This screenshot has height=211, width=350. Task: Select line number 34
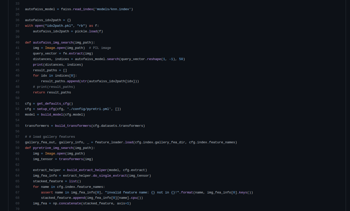(17, 9)
